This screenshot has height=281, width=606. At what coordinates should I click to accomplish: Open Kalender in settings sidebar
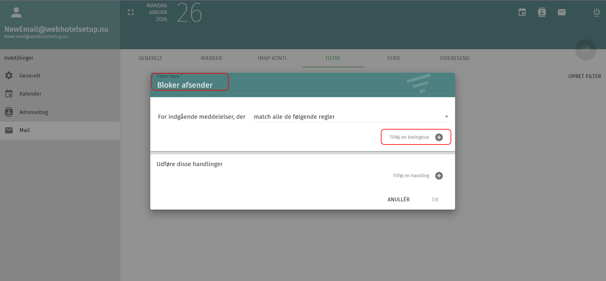[x=30, y=94]
